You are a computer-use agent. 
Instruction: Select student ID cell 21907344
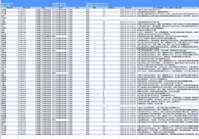click(x=27, y=69)
